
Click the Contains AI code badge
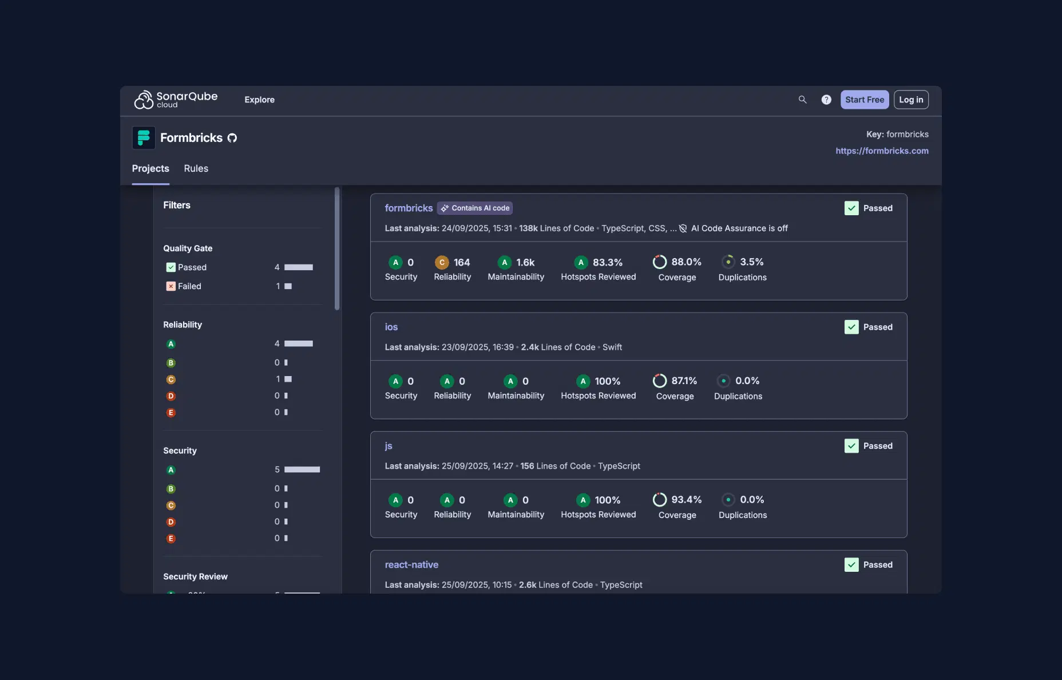[475, 208]
